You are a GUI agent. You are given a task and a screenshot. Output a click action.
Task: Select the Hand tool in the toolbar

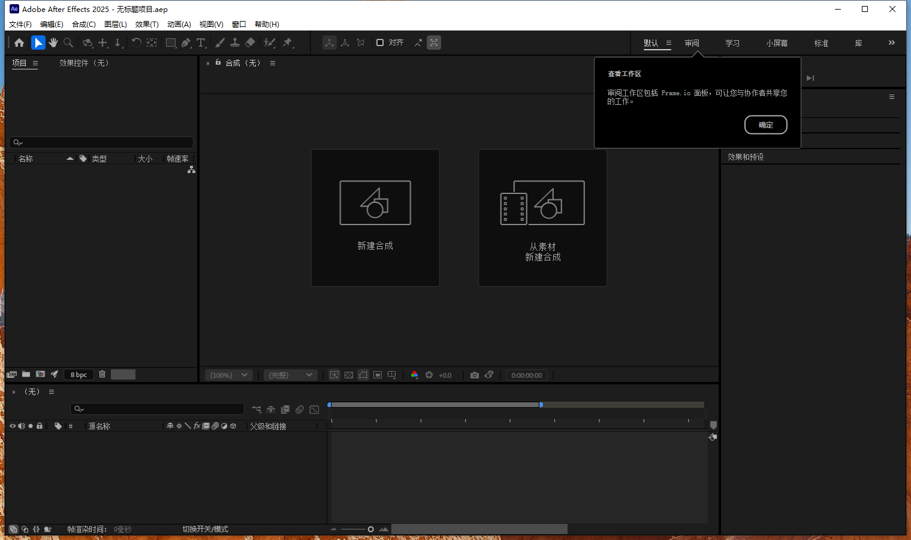(x=53, y=43)
